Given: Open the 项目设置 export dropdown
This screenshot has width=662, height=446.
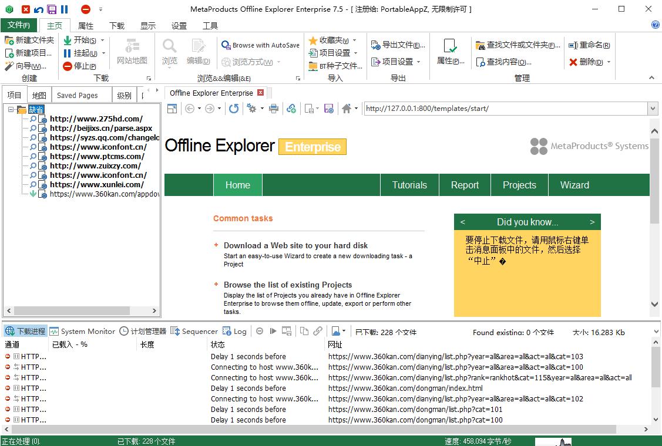Looking at the screenshot, I should click(396, 62).
